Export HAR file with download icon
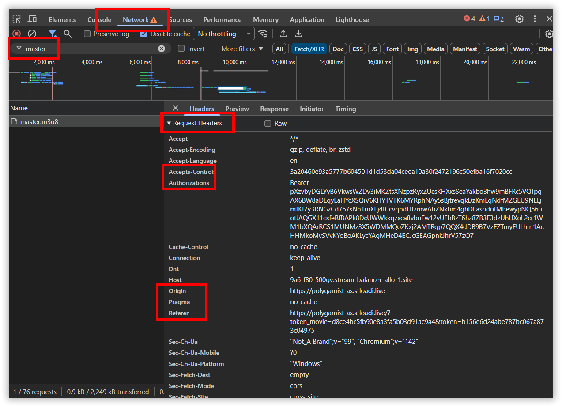 click(x=299, y=34)
